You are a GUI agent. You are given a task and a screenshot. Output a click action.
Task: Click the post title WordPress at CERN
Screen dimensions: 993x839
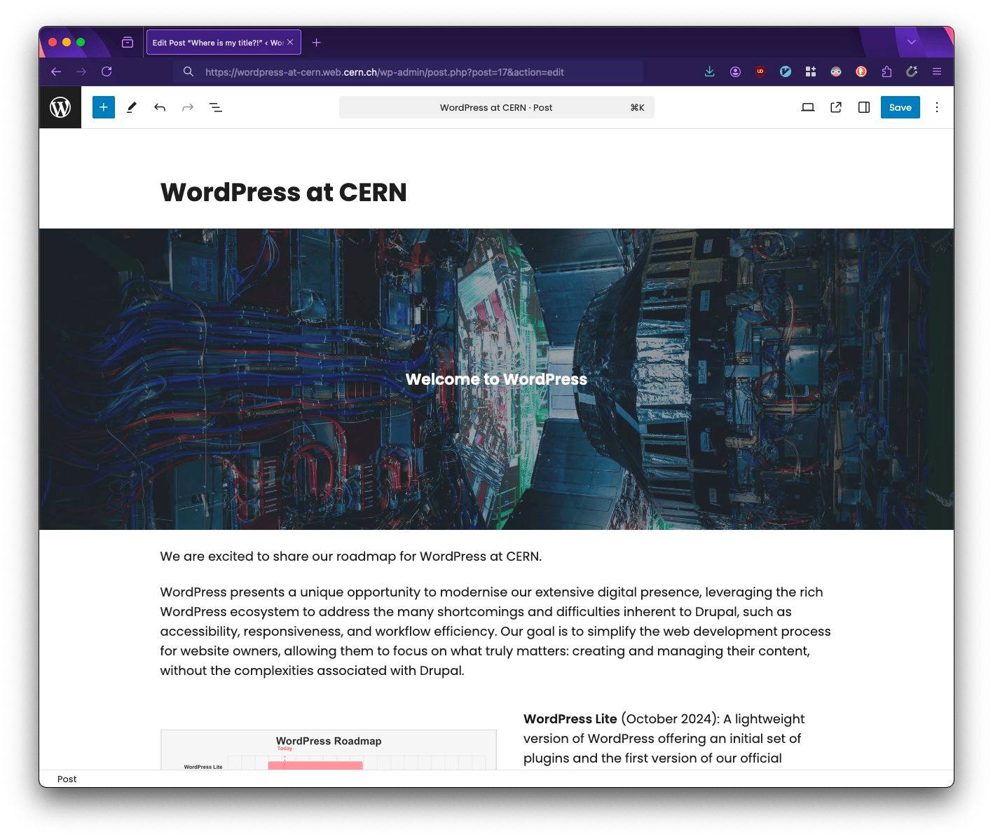tap(284, 192)
